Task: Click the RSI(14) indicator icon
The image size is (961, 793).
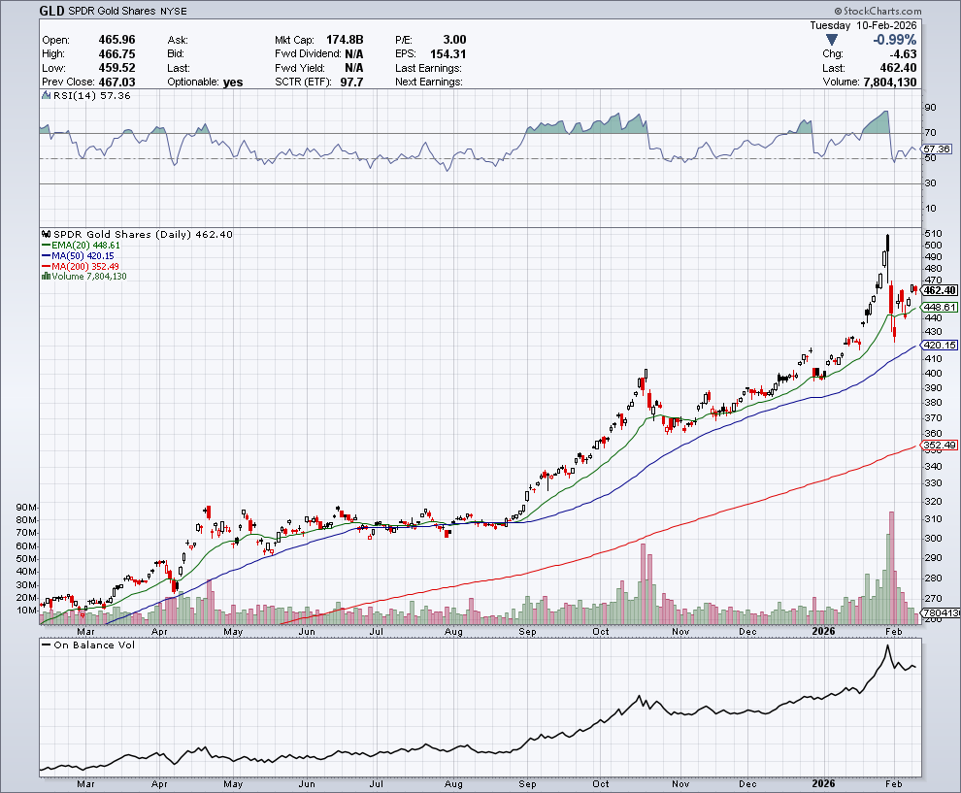Action: coord(45,96)
